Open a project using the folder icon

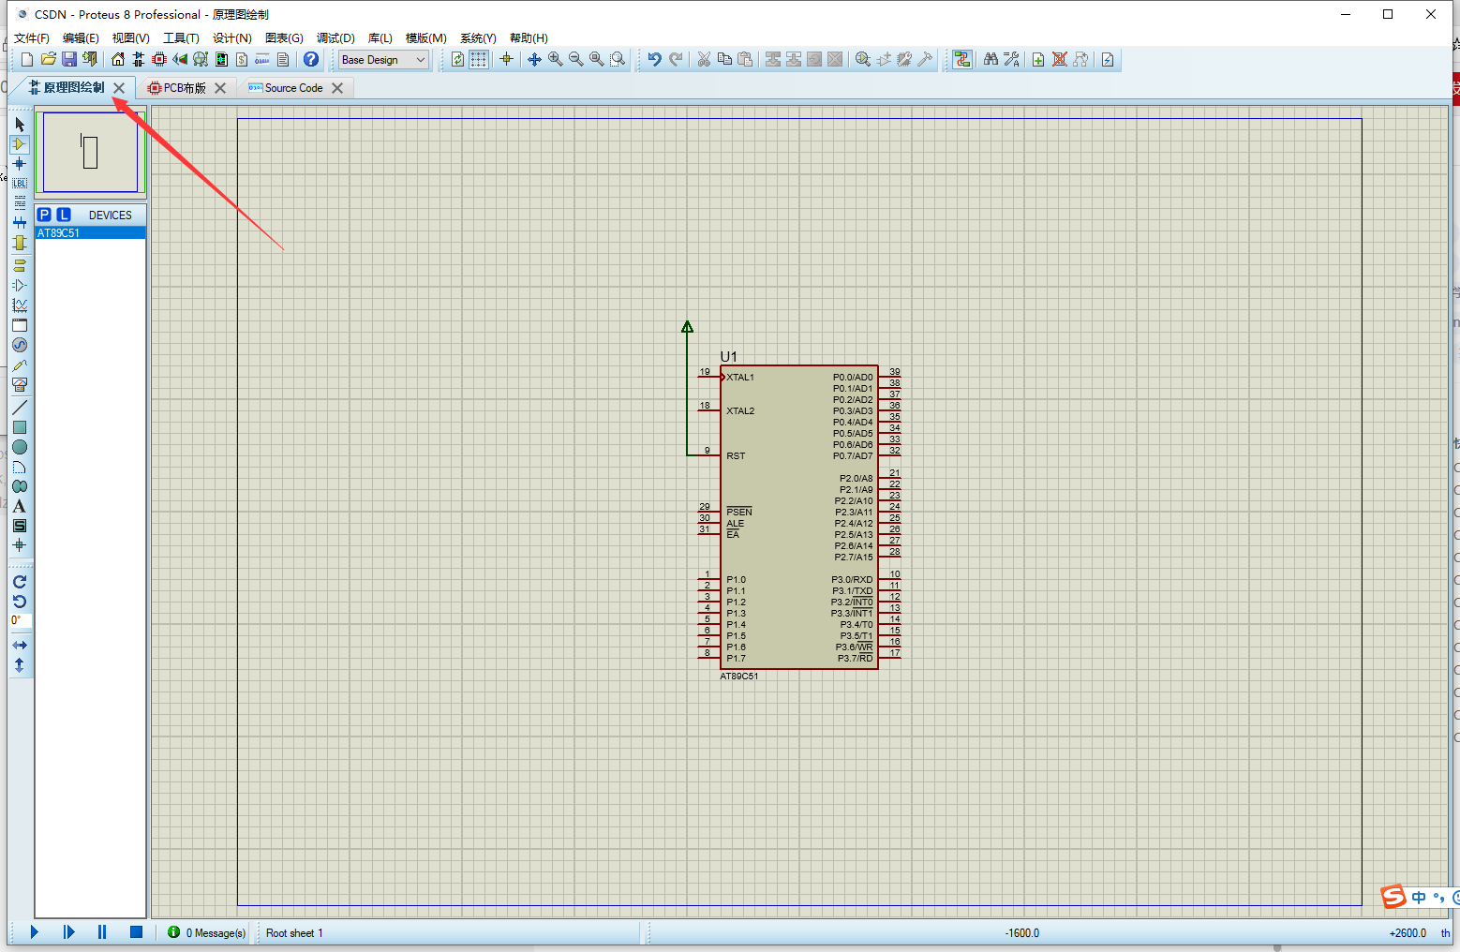click(48, 59)
